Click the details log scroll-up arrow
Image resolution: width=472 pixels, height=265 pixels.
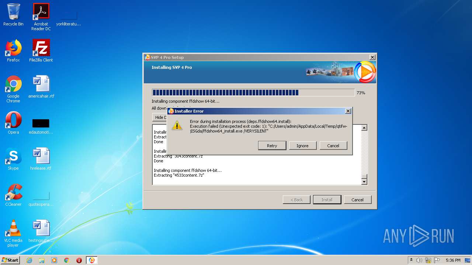[364, 128]
